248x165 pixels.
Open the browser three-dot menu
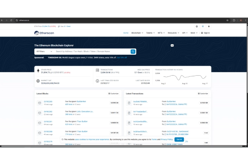tap(246, 20)
